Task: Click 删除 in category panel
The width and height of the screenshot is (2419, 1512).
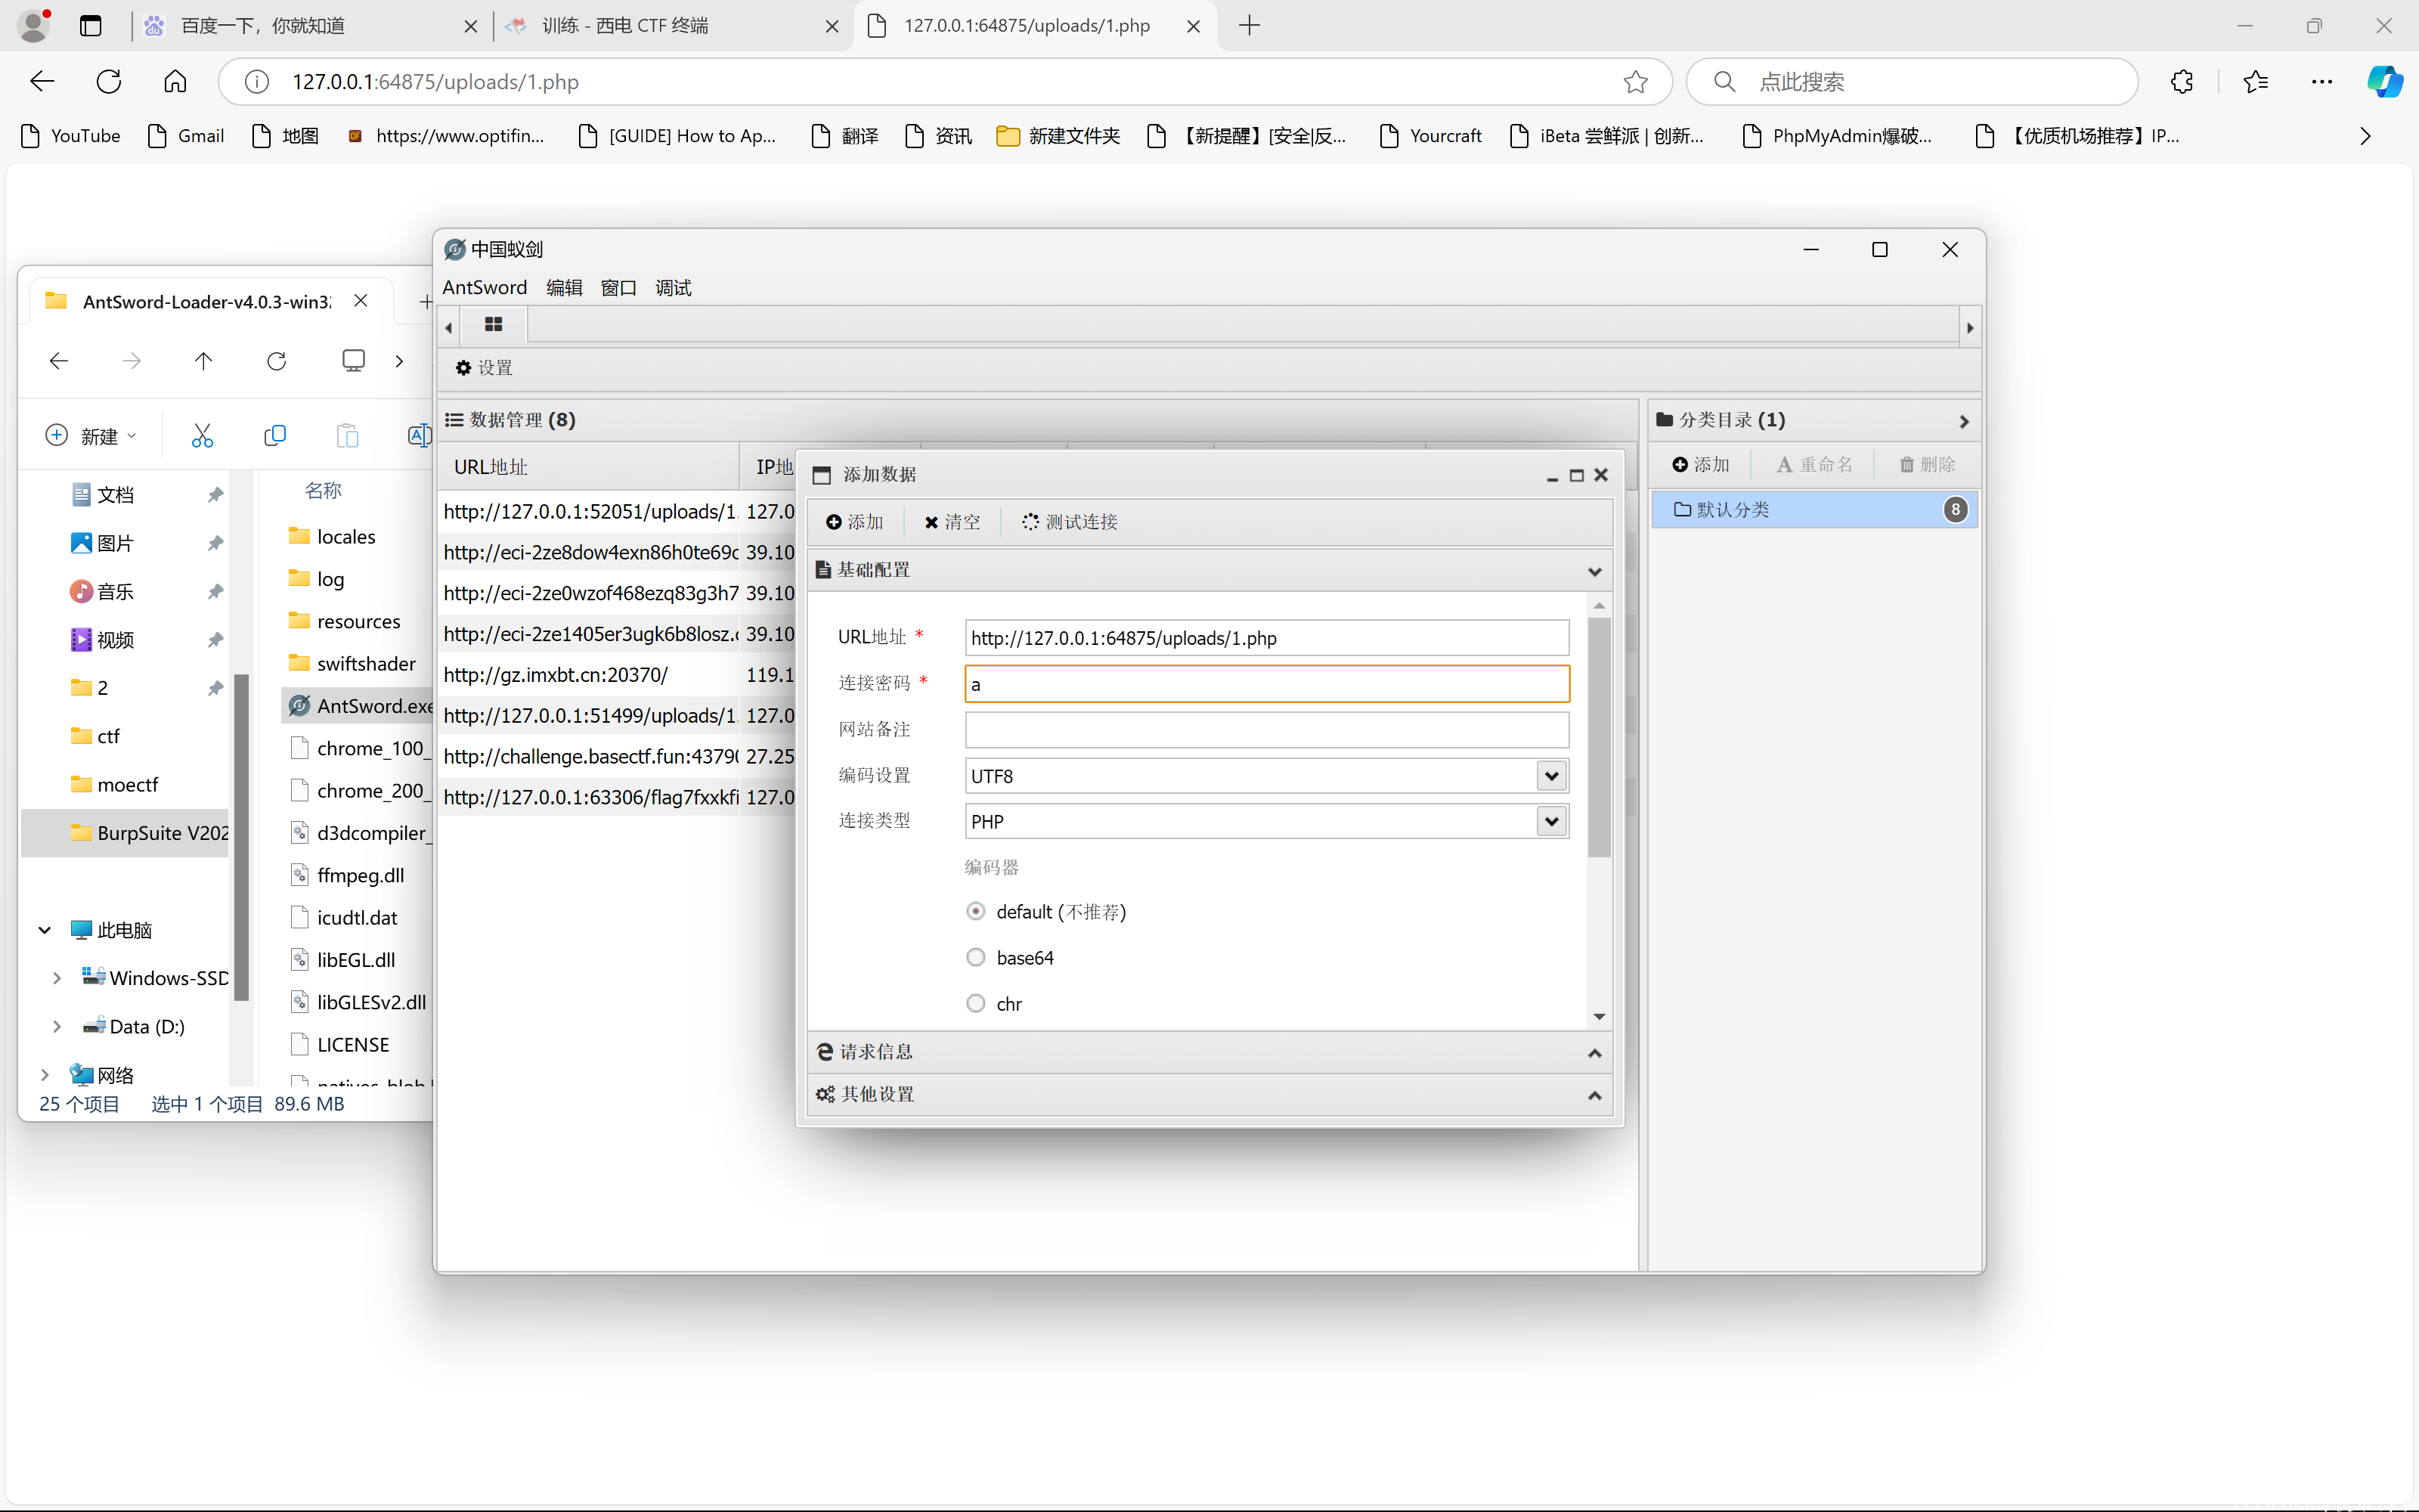Action: point(1927,465)
